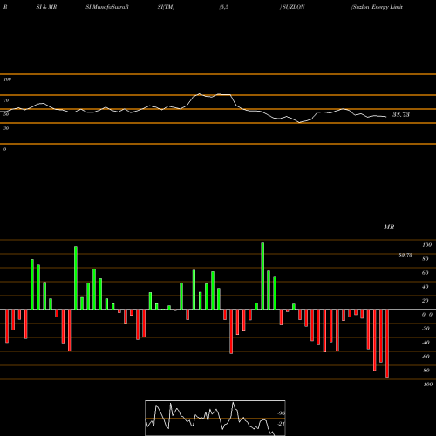
Task: Click the '(3,5' parameter text in header
Action: coord(224,7)
